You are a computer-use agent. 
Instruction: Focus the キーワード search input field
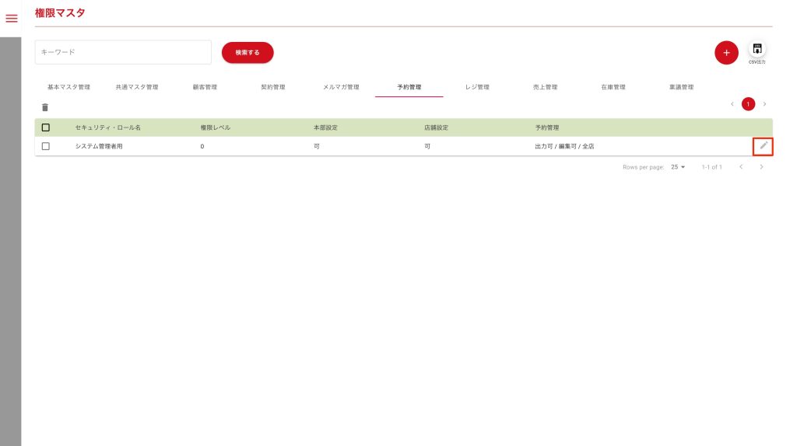[123, 52]
